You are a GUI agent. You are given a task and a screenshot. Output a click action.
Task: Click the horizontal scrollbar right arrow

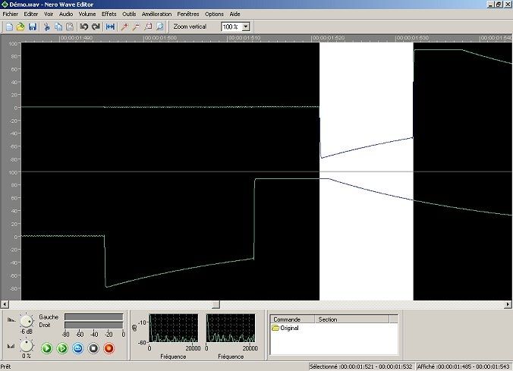coord(508,304)
